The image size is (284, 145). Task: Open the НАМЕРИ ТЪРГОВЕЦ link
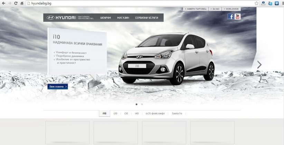[x=196, y=9]
